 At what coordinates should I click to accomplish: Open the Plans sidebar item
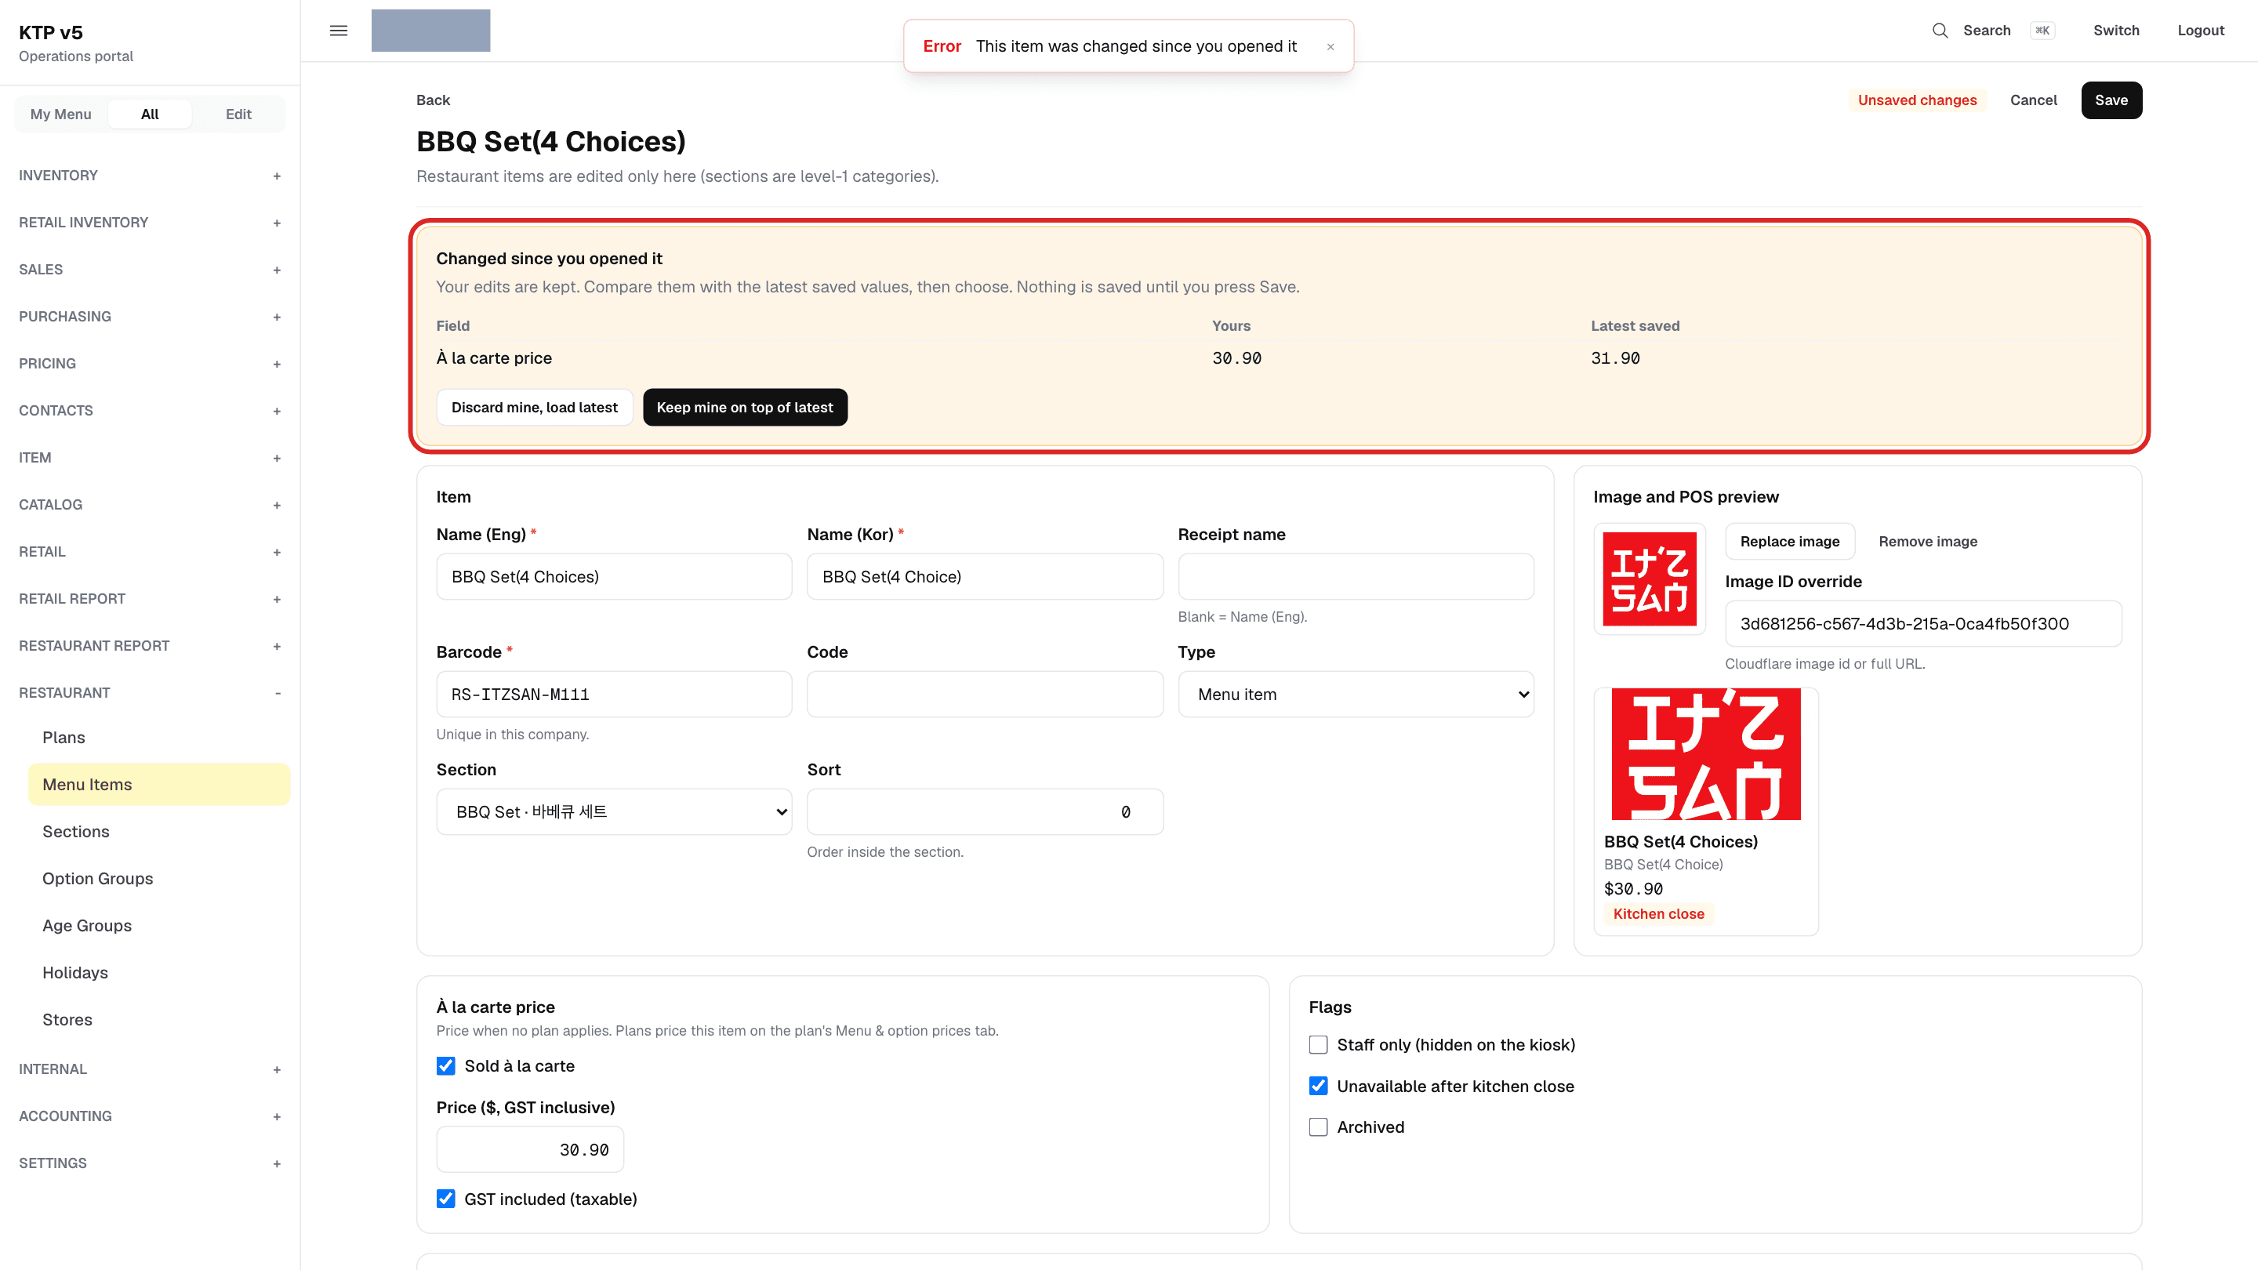[158, 738]
